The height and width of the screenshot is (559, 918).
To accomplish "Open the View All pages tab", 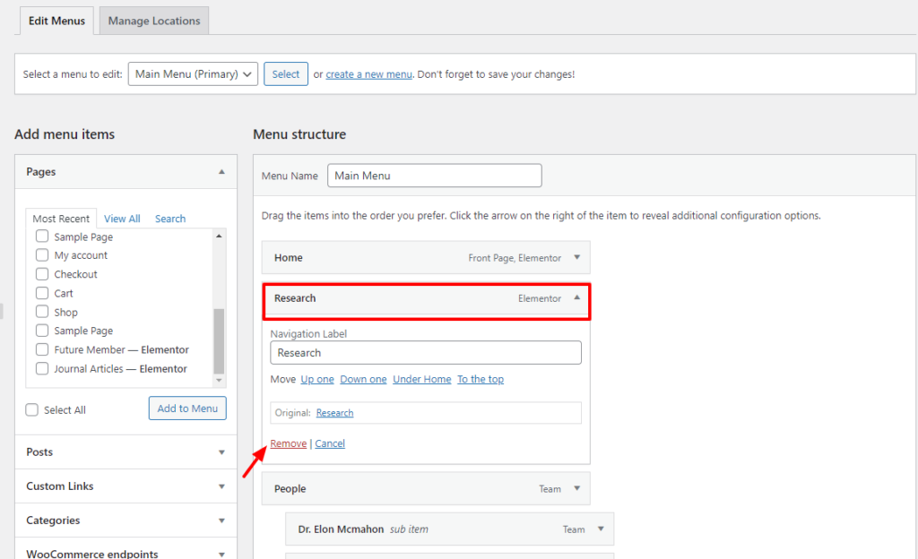I will coord(122,219).
